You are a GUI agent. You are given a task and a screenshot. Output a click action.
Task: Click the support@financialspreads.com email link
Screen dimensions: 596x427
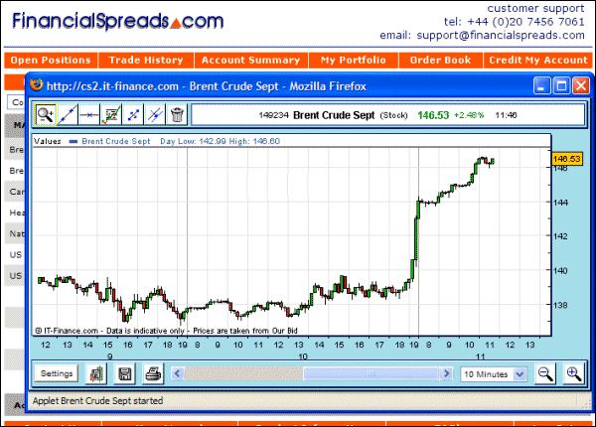[501, 36]
